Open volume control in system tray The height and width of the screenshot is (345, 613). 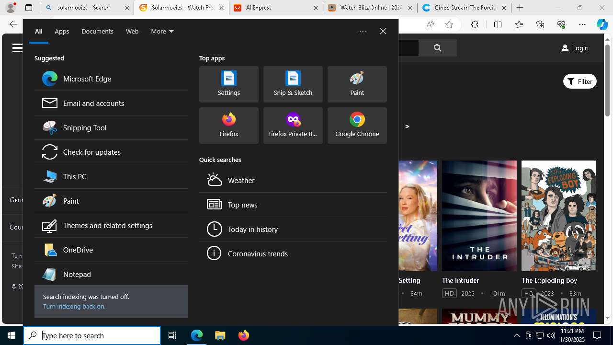[551, 335]
